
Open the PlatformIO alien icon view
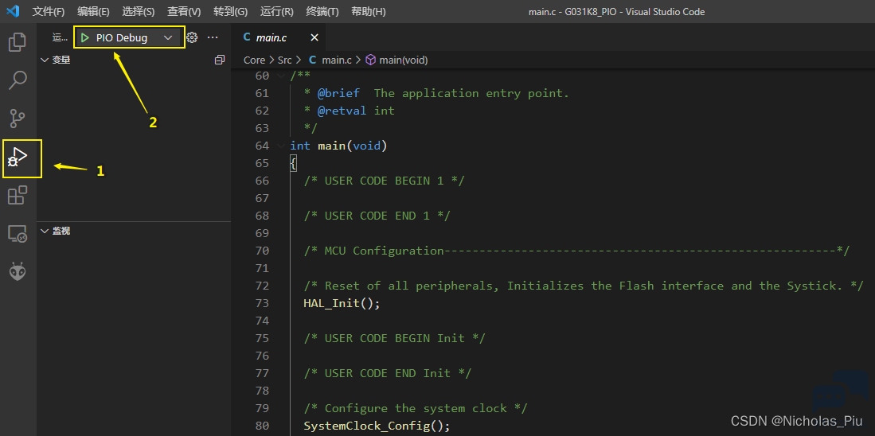[18, 272]
